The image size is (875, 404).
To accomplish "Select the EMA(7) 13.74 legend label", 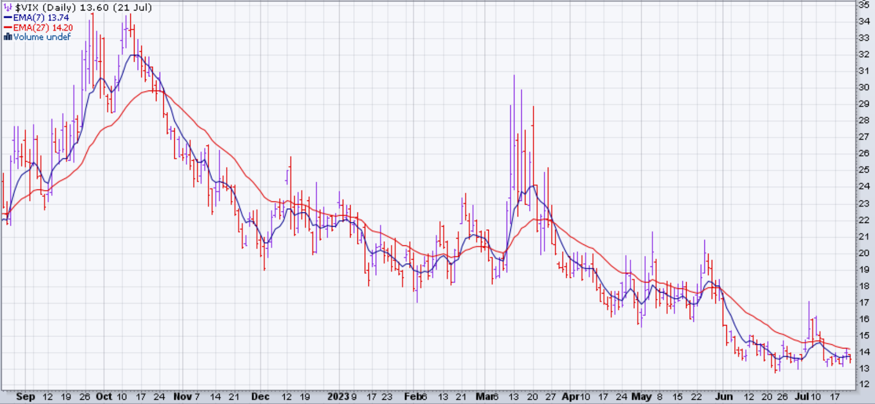I will [x=41, y=18].
